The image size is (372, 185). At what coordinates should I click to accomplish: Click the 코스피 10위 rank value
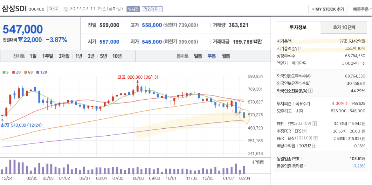coord(355,48)
